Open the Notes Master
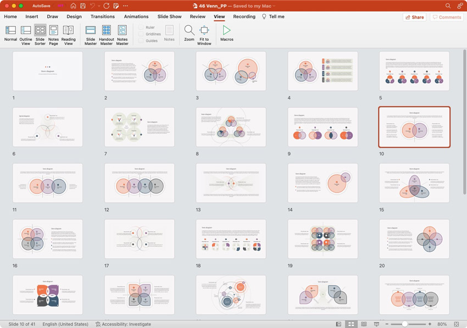Screen dimensions: 467x328 pos(122,35)
